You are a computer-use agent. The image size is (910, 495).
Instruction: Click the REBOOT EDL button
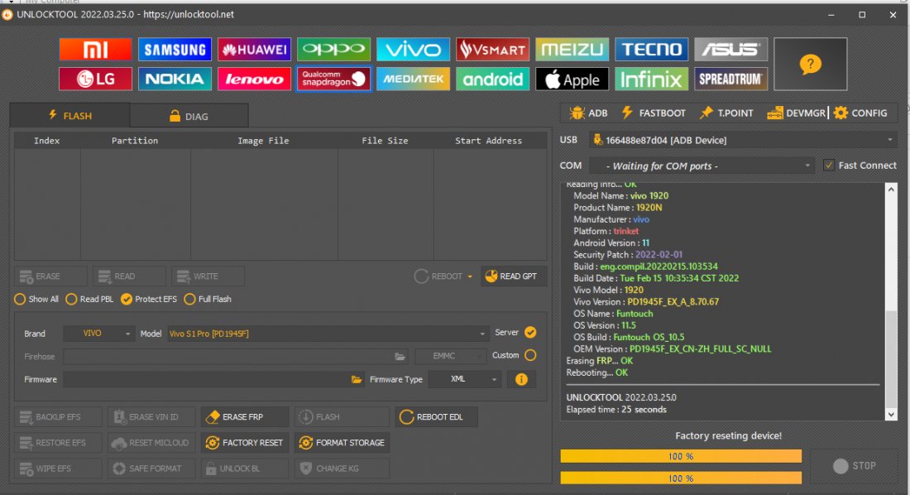(x=437, y=417)
